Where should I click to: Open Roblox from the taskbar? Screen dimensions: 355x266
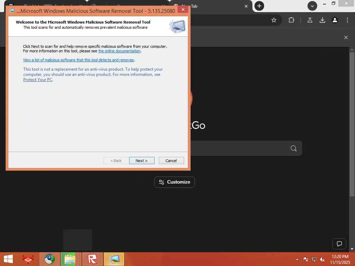pyautogui.click(x=92, y=259)
